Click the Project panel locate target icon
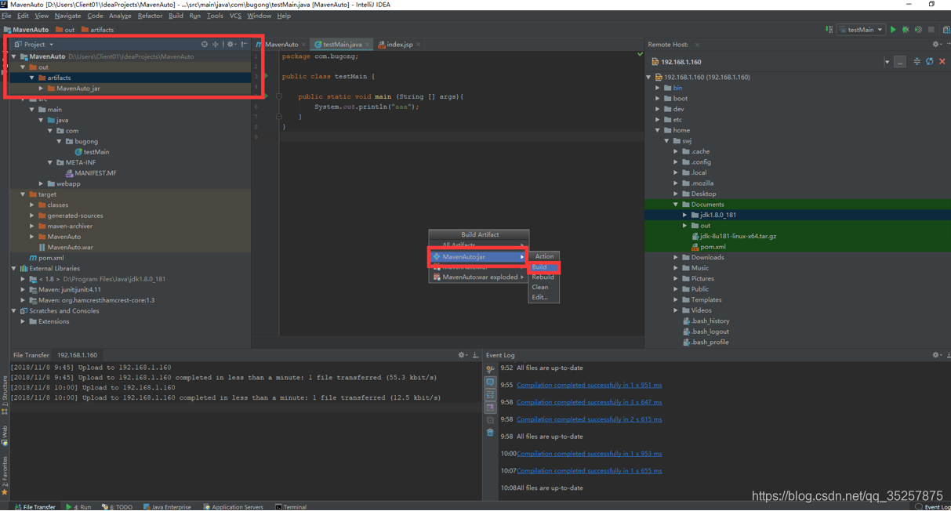 click(x=205, y=45)
